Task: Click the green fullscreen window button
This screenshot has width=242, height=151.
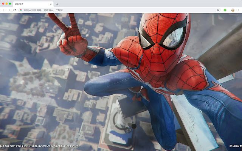Action: tap(10, 3)
